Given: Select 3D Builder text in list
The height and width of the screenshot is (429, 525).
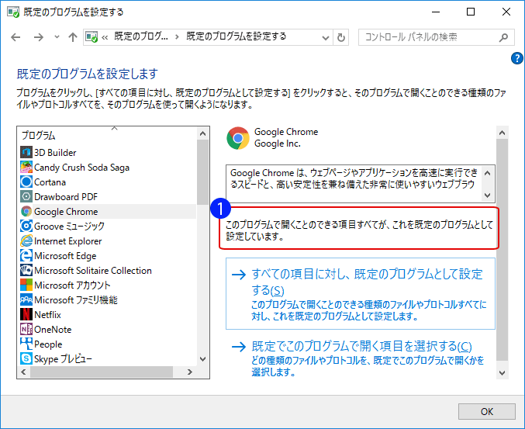Looking at the screenshot, I should pos(55,153).
